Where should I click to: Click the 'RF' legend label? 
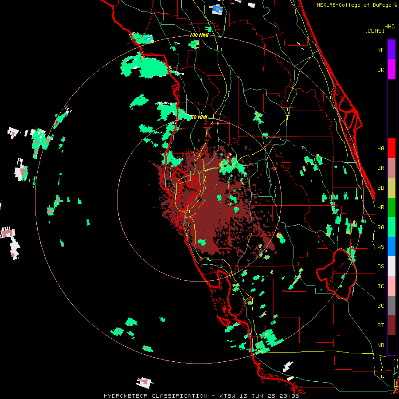coord(380,50)
